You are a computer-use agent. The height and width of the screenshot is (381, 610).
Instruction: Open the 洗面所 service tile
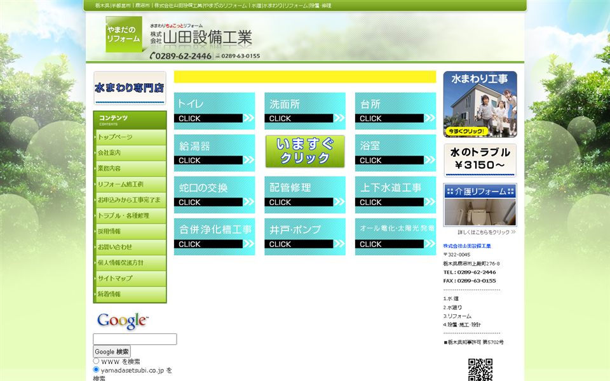click(305, 110)
